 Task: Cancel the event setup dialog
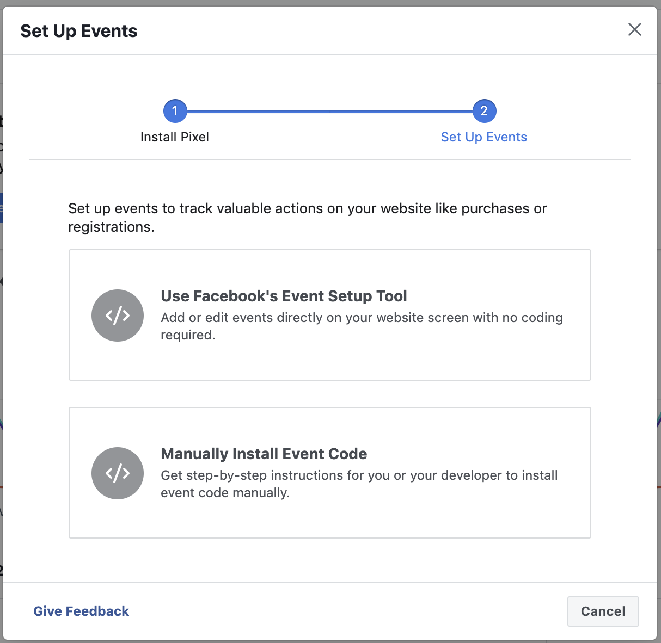(603, 611)
